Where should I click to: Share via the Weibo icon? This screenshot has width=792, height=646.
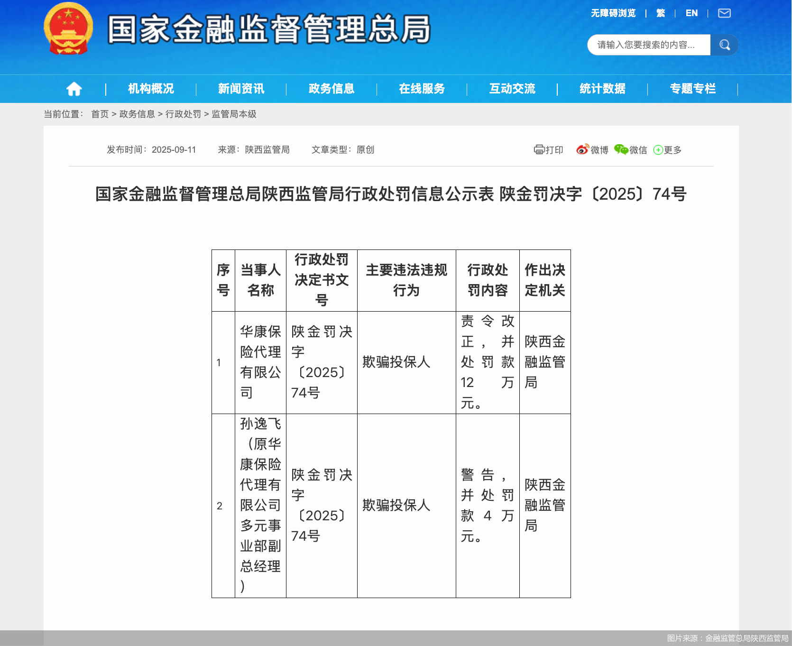tap(582, 149)
